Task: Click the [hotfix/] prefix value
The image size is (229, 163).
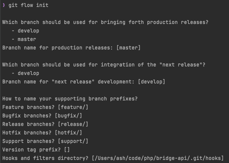Action: [x=69, y=133]
